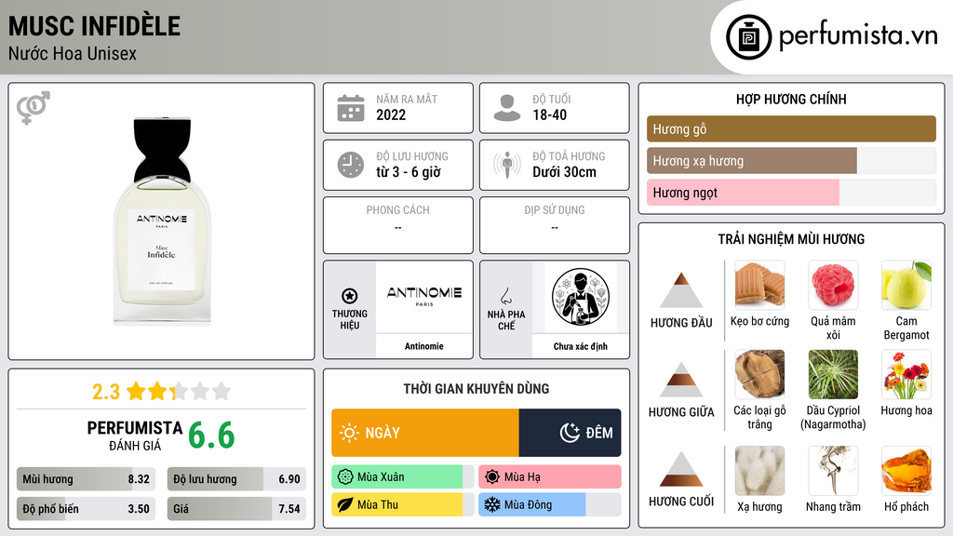The width and height of the screenshot is (953, 536).
Task: Click the sillage projection icon
Action: pyautogui.click(x=507, y=165)
